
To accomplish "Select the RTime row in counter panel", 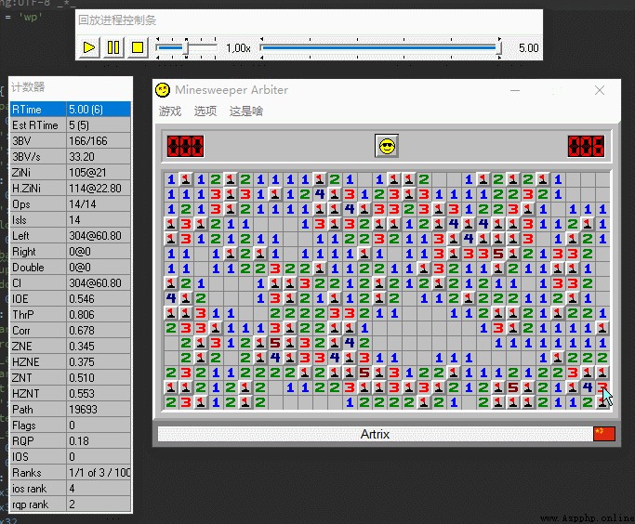I will (x=71, y=110).
